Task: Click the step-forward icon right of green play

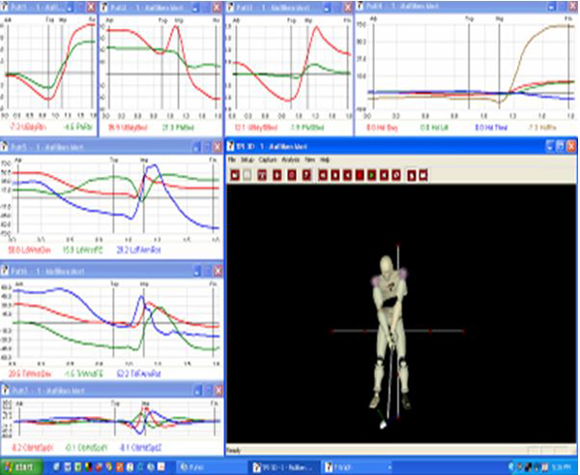Action: point(384,175)
